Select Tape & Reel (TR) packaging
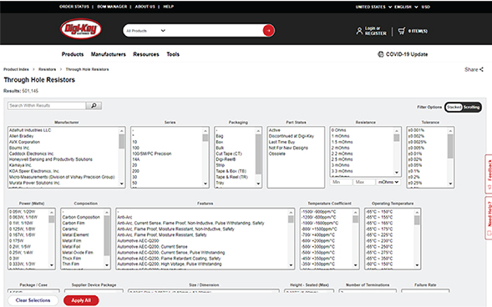 coord(231,178)
